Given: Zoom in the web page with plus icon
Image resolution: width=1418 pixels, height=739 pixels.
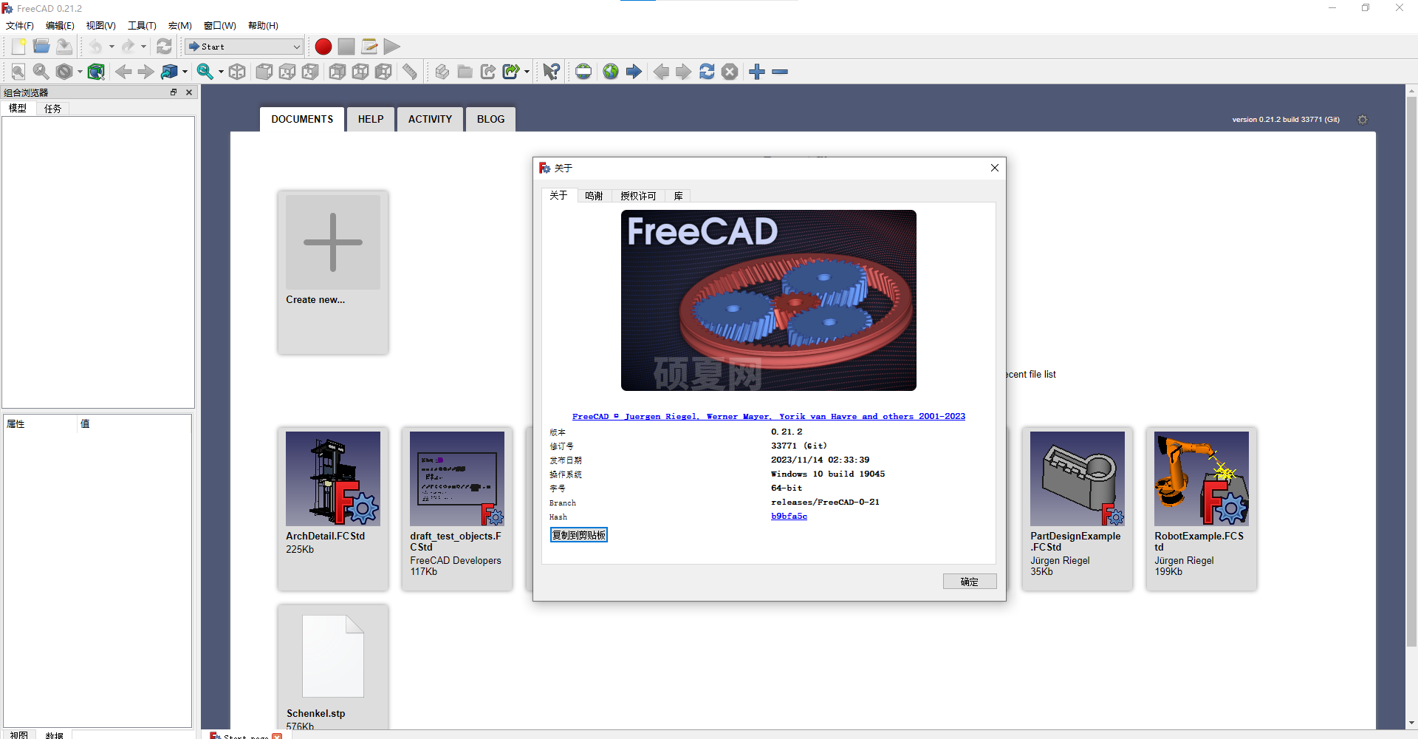Looking at the screenshot, I should pyautogui.click(x=757, y=72).
